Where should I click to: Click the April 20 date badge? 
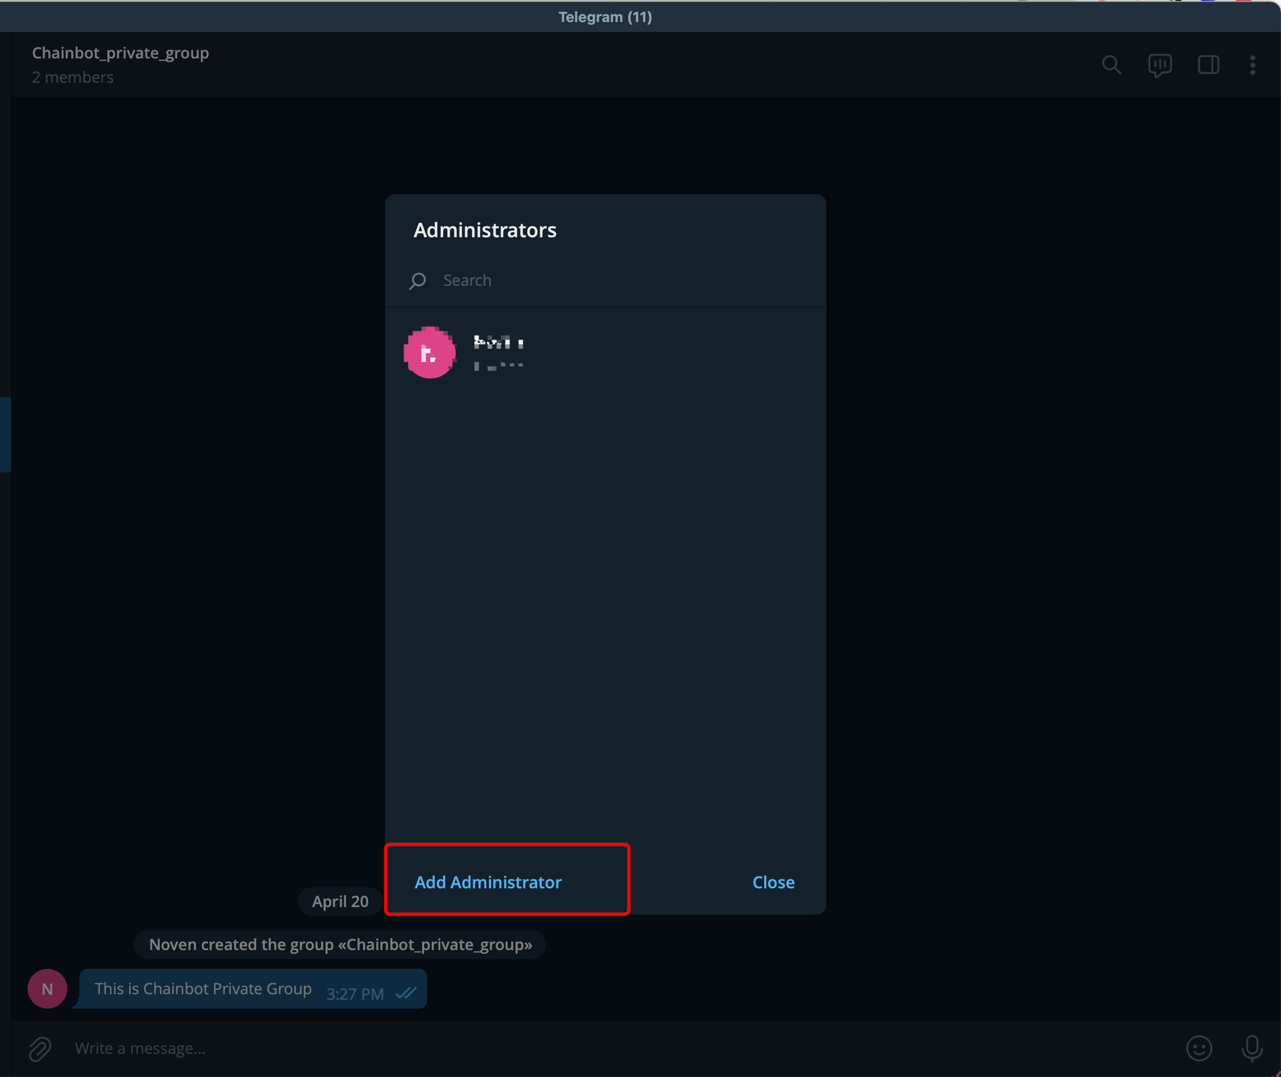[340, 901]
